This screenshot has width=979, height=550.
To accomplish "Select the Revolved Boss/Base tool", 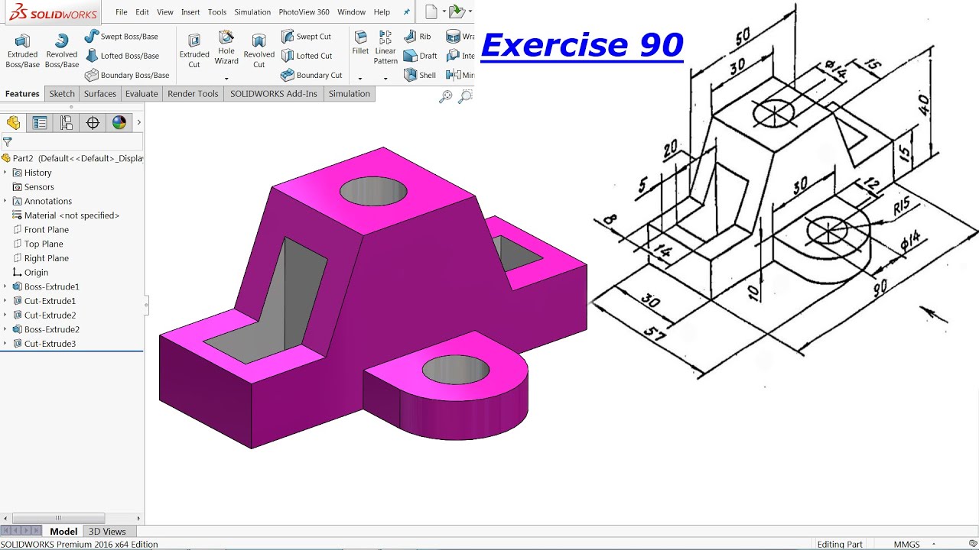I will [x=62, y=51].
